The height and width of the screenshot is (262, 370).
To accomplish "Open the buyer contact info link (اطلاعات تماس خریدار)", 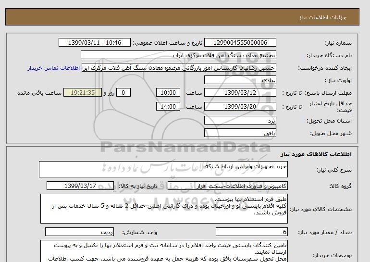I will (53, 68).
